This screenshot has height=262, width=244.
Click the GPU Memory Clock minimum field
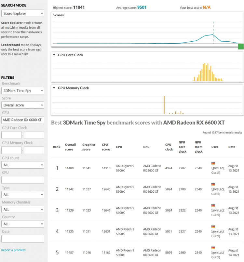pos(11,150)
